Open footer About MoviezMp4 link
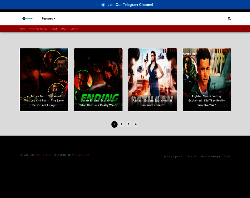This screenshot has width=250, height=198. (x=210, y=156)
